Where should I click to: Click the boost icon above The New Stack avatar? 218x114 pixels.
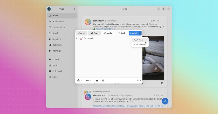point(90,92)
